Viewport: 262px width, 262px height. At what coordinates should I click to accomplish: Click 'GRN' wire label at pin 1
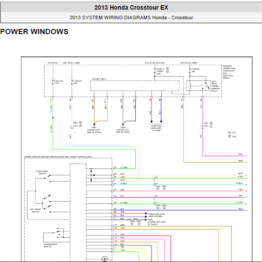click(122, 250)
